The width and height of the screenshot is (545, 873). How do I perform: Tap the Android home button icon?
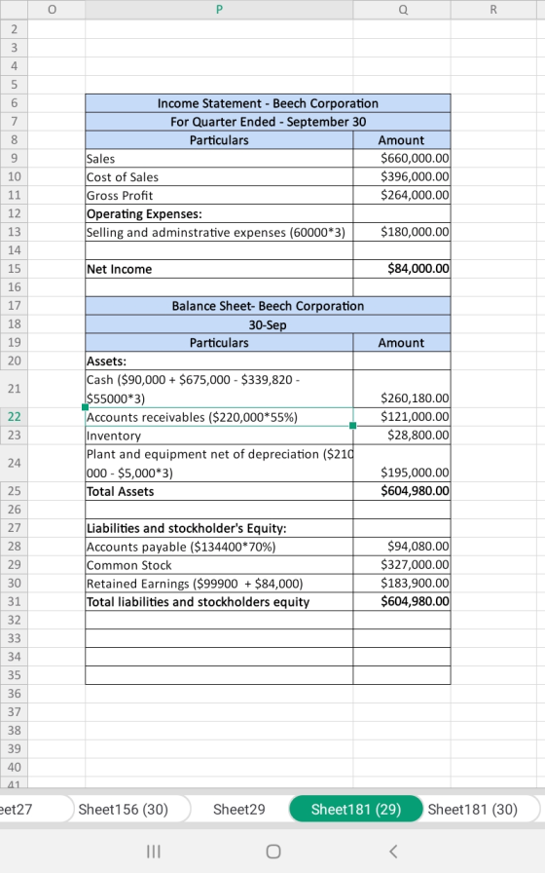[x=273, y=852]
